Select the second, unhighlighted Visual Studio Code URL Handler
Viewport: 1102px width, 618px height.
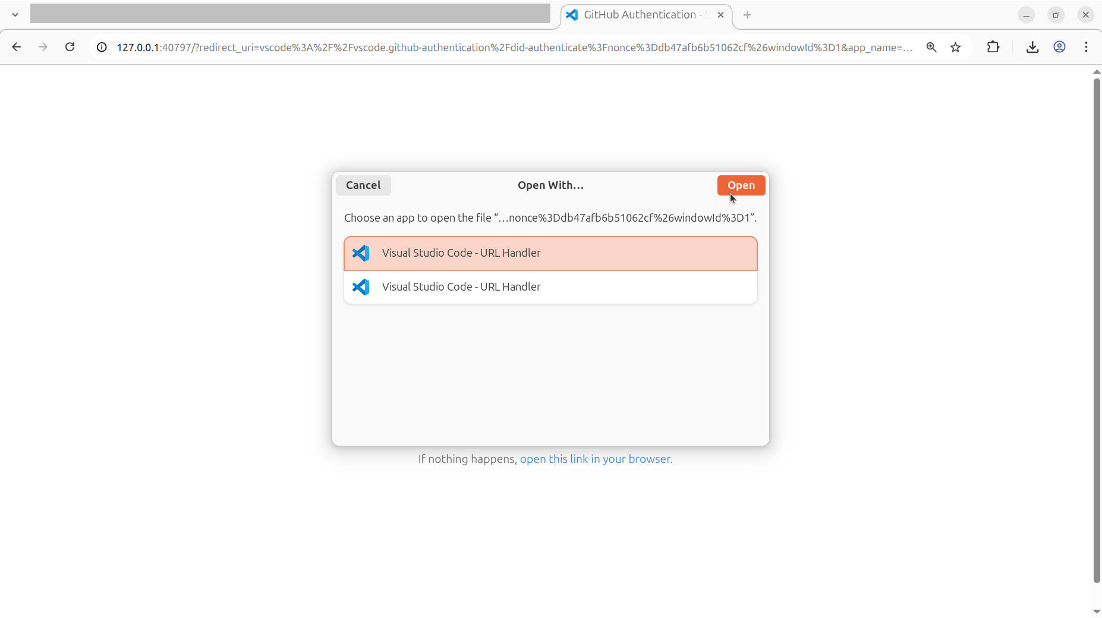550,287
